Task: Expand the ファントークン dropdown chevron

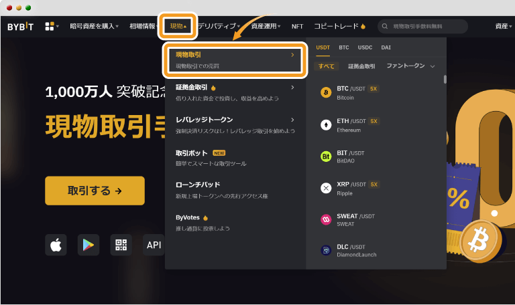Action: pyautogui.click(x=433, y=66)
